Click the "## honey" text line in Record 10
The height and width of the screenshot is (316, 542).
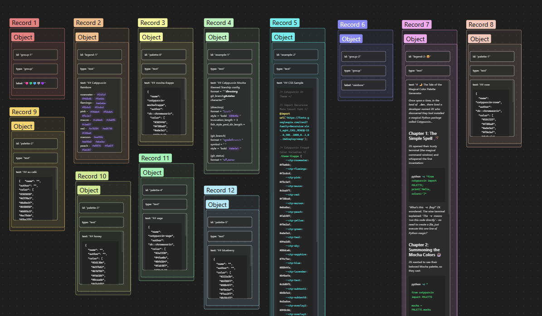(92, 236)
